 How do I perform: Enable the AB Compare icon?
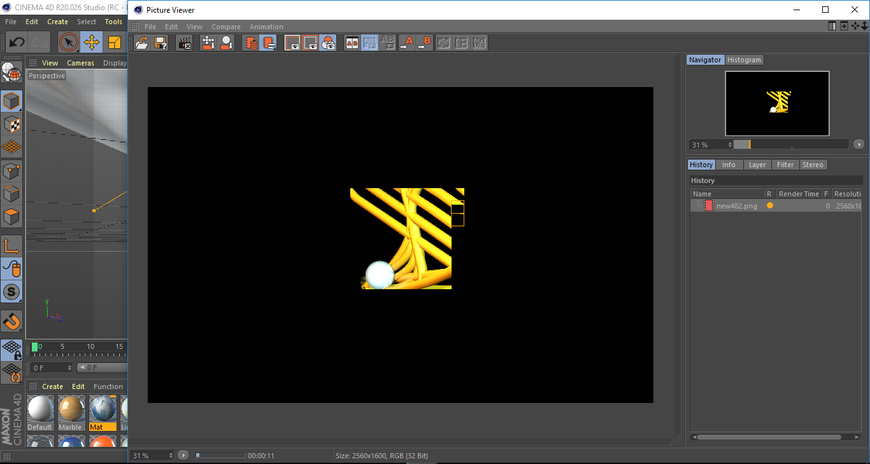352,43
